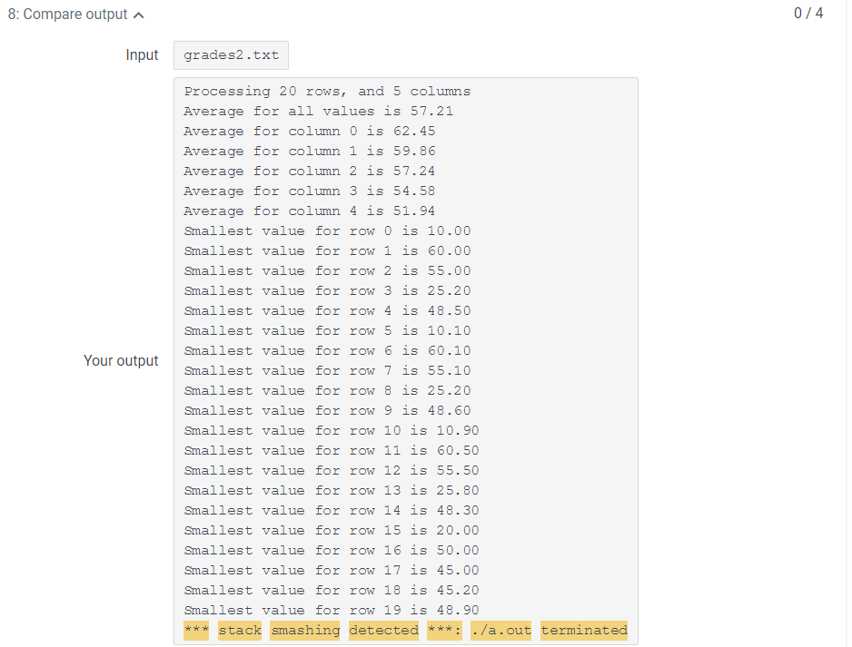Click the highlighted './a.out' text
The width and height of the screenshot is (852, 647).
[x=501, y=631]
